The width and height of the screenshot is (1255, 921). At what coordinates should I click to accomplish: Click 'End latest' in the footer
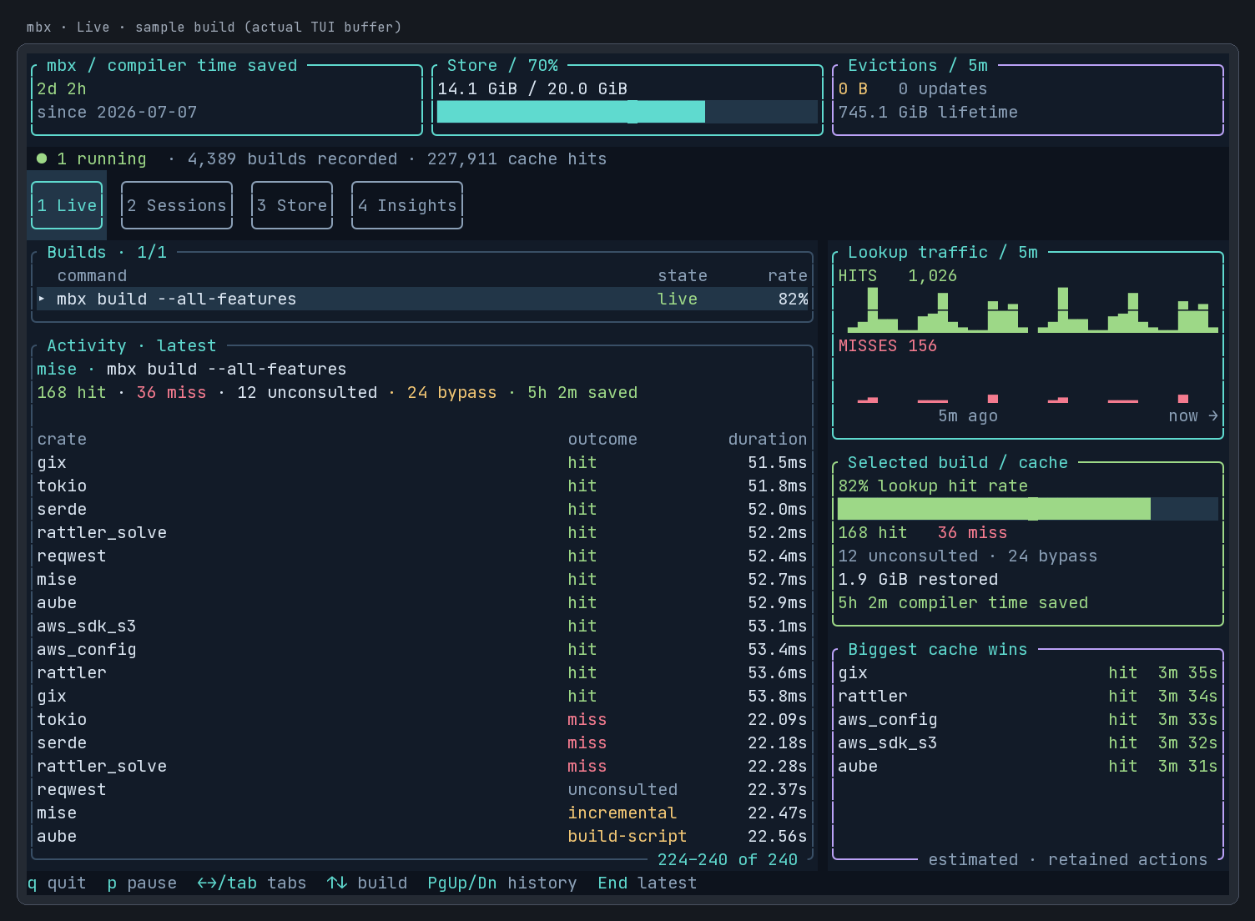click(648, 883)
